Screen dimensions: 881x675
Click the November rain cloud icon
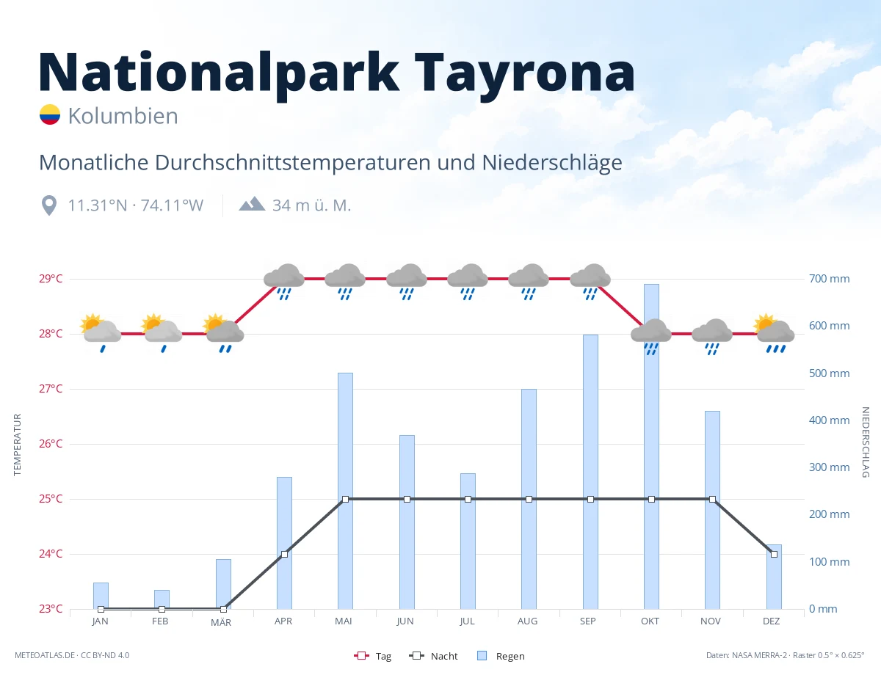tap(712, 337)
